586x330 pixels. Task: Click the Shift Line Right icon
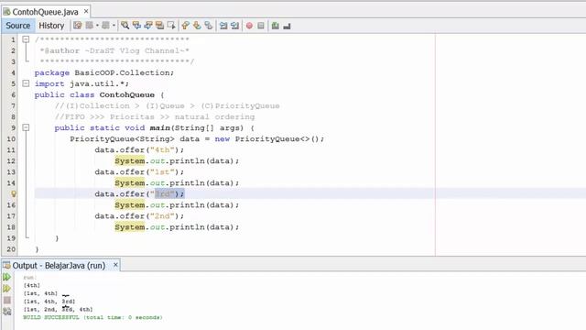click(x=234, y=26)
